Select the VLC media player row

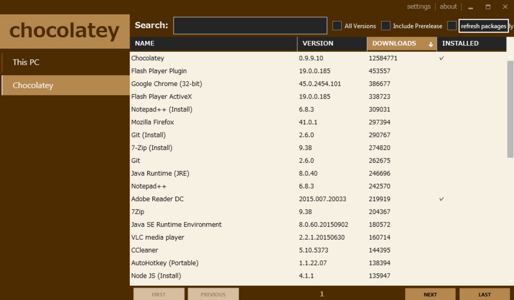(x=318, y=237)
